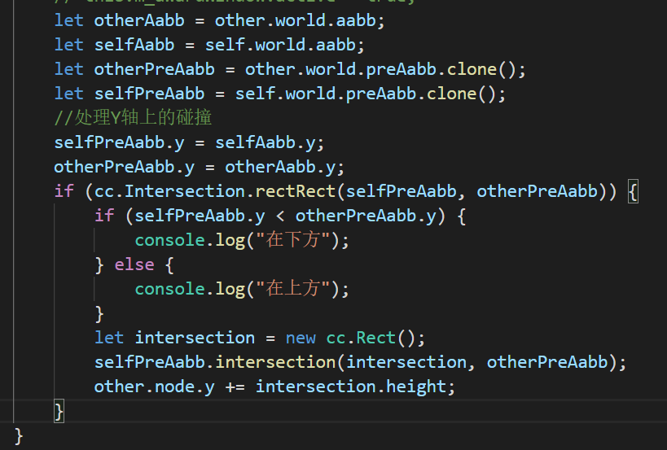Image resolution: width=667 pixels, height=450 pixels.
Task: Click the highlighted opening brace after rectRect condition
Action: click(634, 192)
